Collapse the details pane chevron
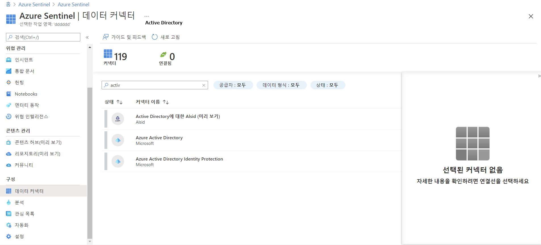The image size is (541, 245). [539, 76]
